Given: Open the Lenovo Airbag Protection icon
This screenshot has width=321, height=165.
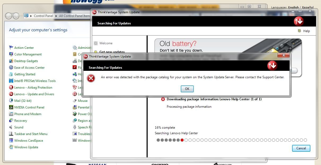Looking at the screenshot, I should 11,88.
